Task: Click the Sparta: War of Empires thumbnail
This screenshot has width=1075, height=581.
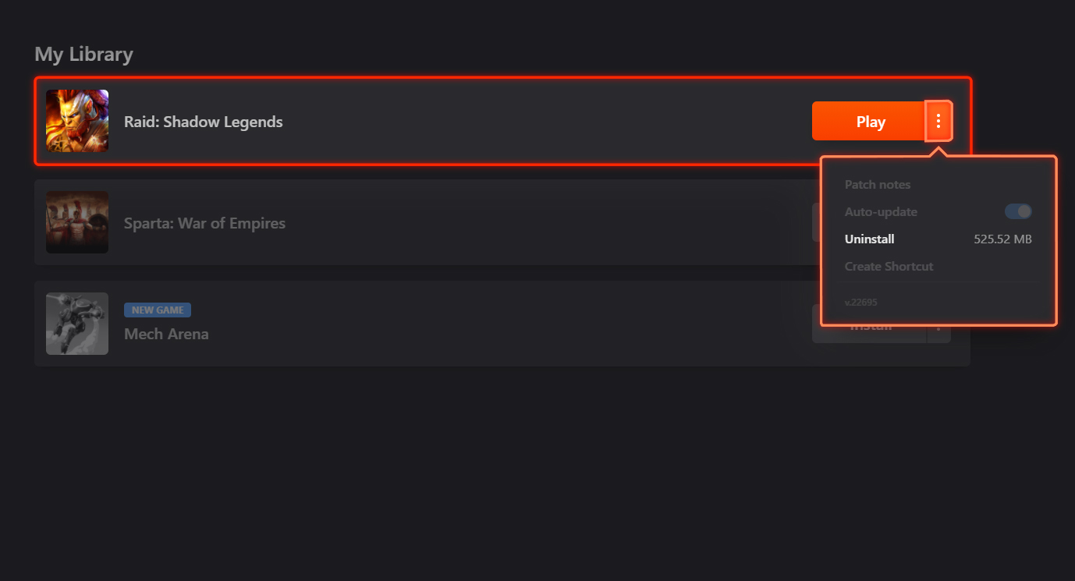Action: (x=77, y=222)
